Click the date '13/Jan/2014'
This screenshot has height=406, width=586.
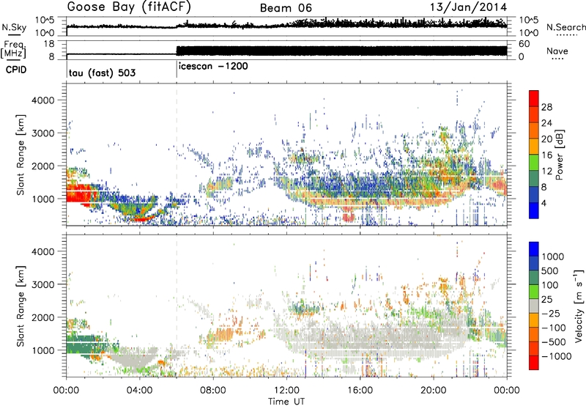tap(468, 7)
